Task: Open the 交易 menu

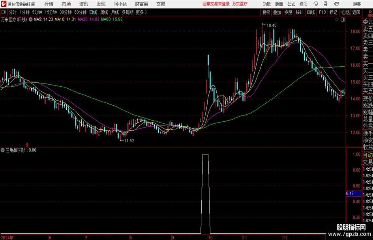Action: [x=161, y=4]
